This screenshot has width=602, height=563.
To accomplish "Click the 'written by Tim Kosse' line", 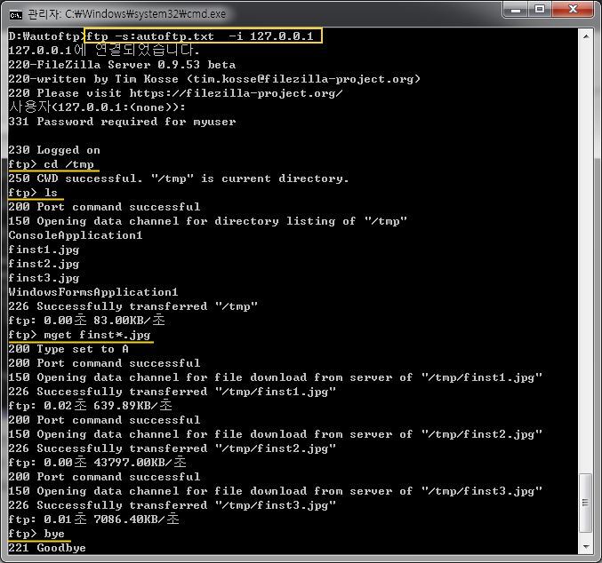I will [x=214, y=79].
